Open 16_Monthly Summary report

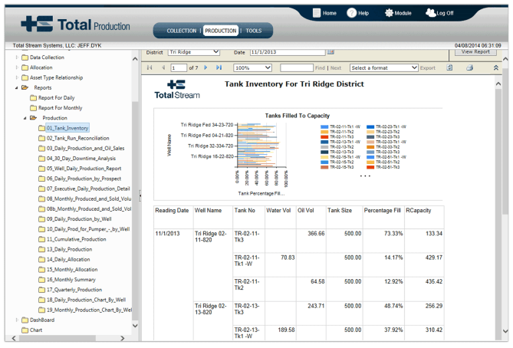[71, 280]
